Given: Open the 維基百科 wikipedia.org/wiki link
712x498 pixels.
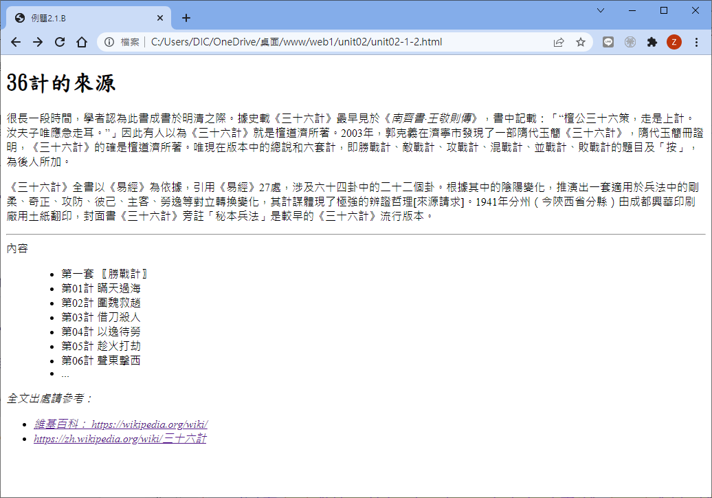Looking at the screenshot, I should click(121, 424).
